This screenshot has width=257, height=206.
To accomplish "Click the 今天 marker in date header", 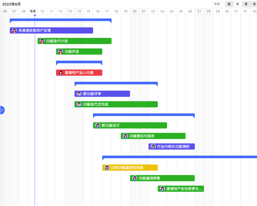I will click(33, 11).
